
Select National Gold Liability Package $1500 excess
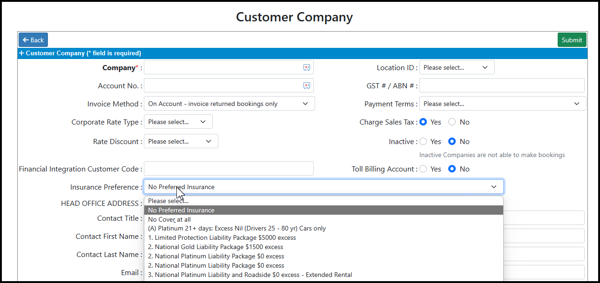click(216, 247)
